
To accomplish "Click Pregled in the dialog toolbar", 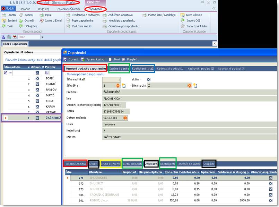I will point(130,59).
